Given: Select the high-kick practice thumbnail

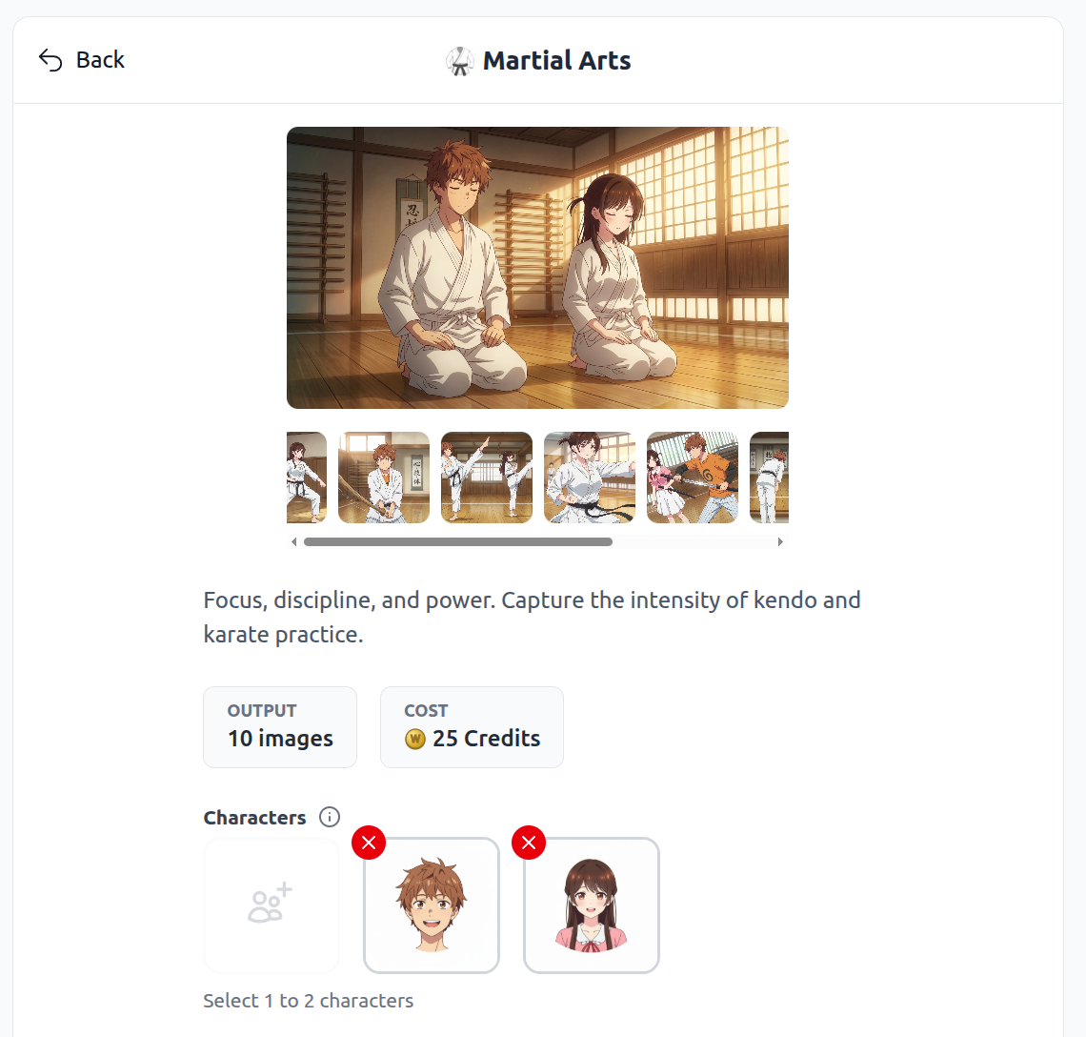Looking at the screenshot, I should point(486,478).
